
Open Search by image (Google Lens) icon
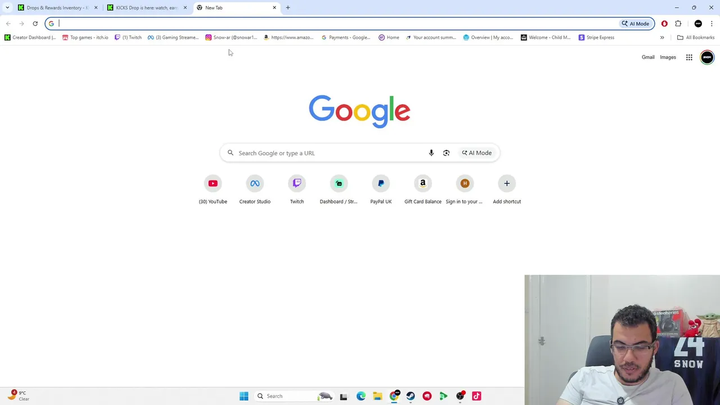tap(446, 153)
